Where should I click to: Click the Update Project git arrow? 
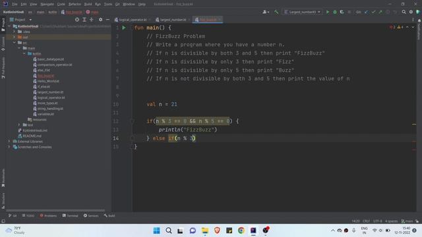367,12
